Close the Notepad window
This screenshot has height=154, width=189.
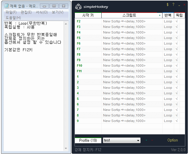(64, 6)
